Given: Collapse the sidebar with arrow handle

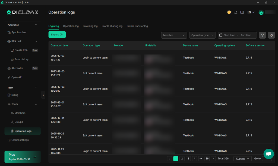Looking at the screenshot, I should (43, 95).
